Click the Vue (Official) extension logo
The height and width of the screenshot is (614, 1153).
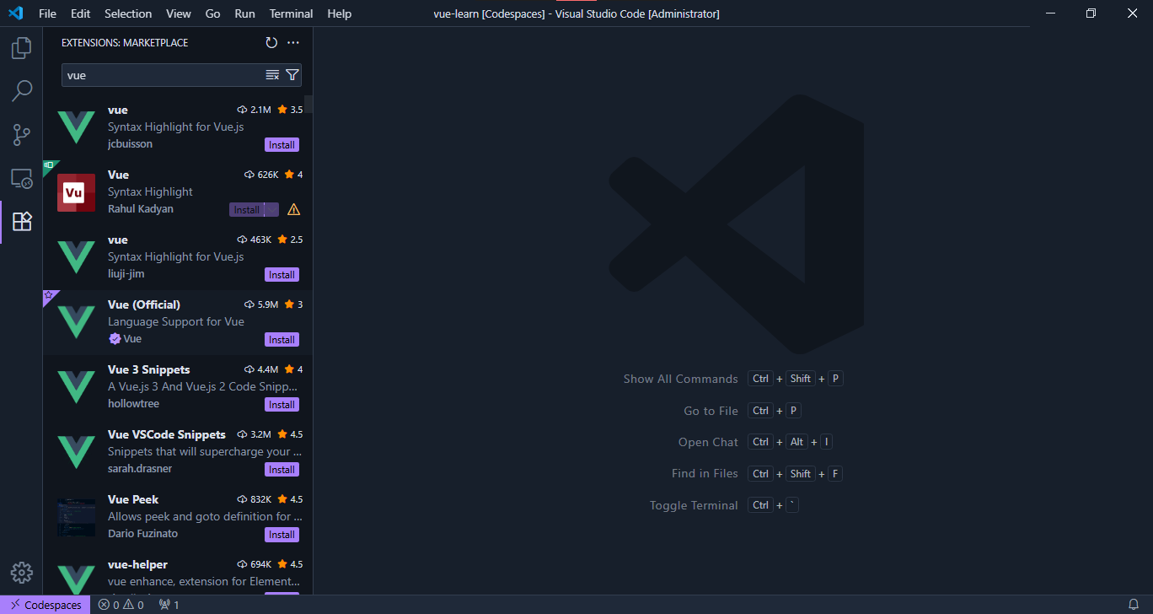click(x=76, y=321)
